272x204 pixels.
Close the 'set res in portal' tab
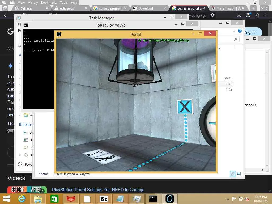204,8
